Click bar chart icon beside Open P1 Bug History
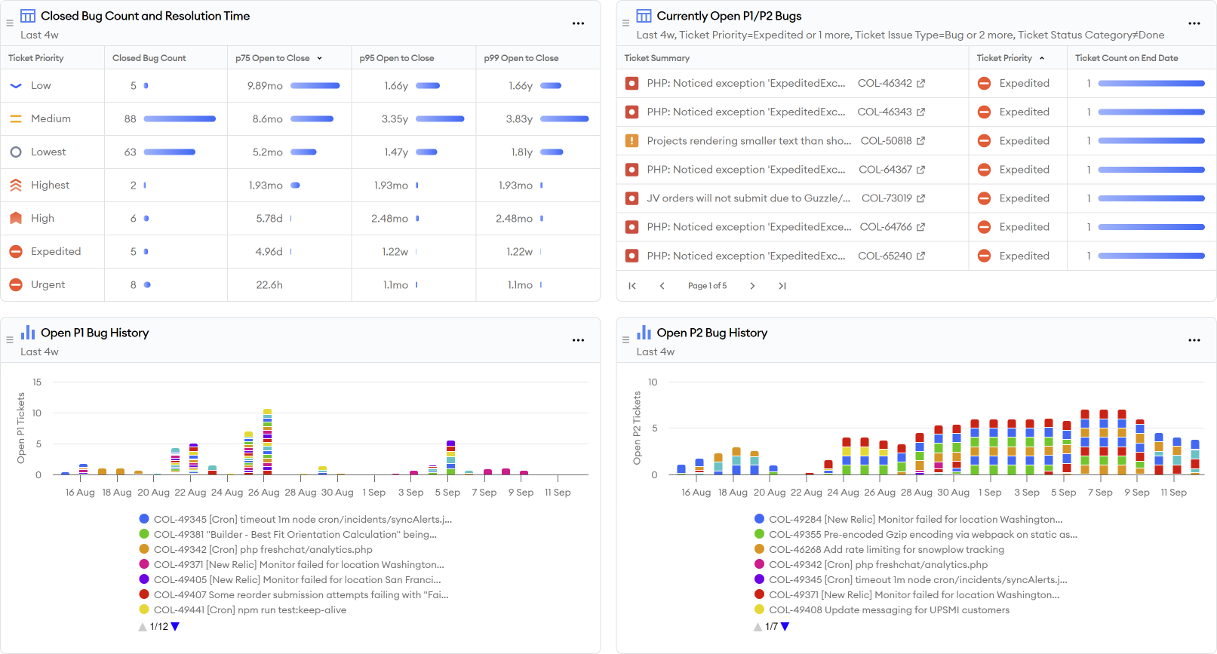Screen dimensions: 1217x654 28,333
